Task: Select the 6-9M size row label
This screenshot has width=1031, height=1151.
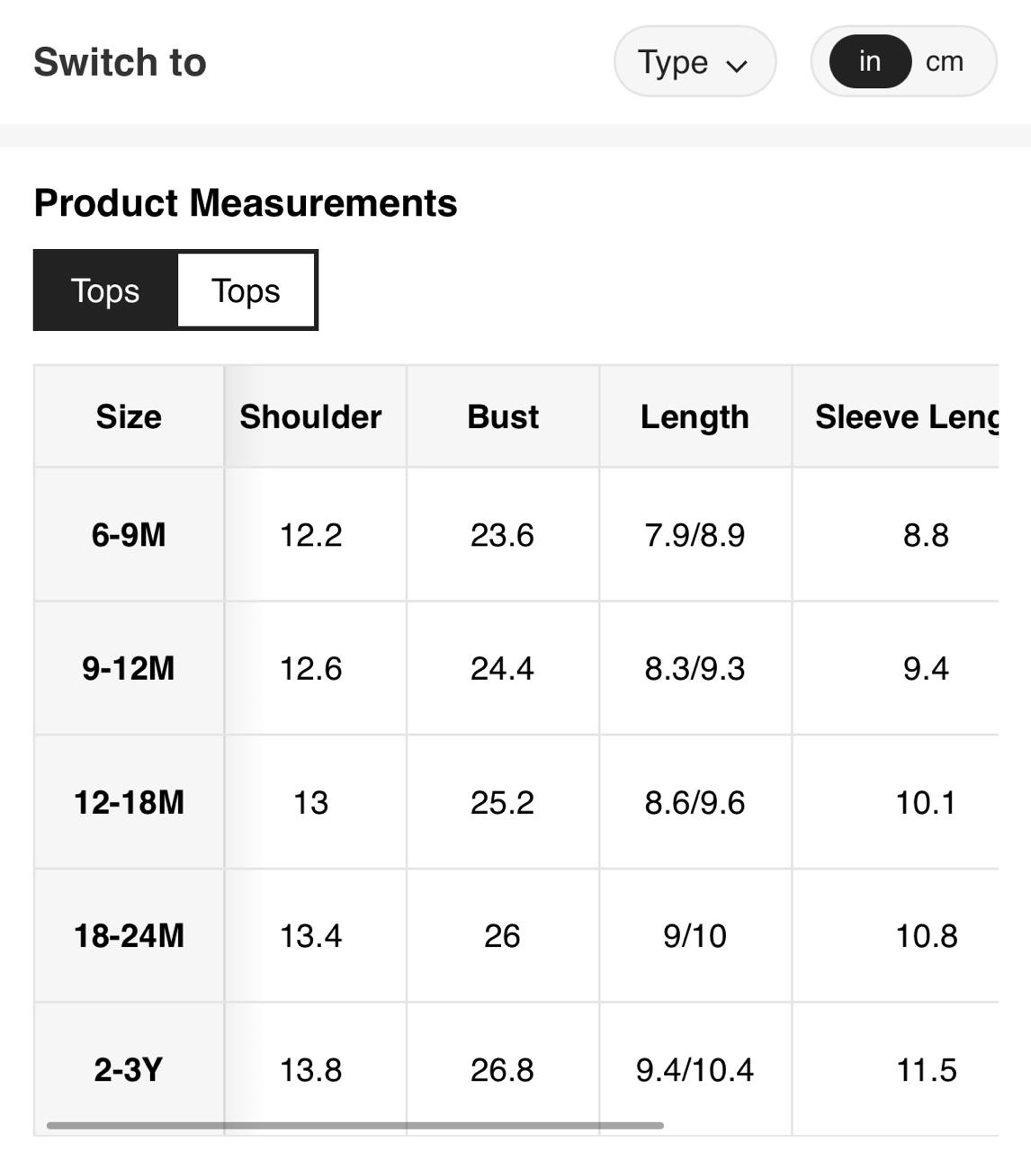Action: pyautogui.click(x=129, y=535)
